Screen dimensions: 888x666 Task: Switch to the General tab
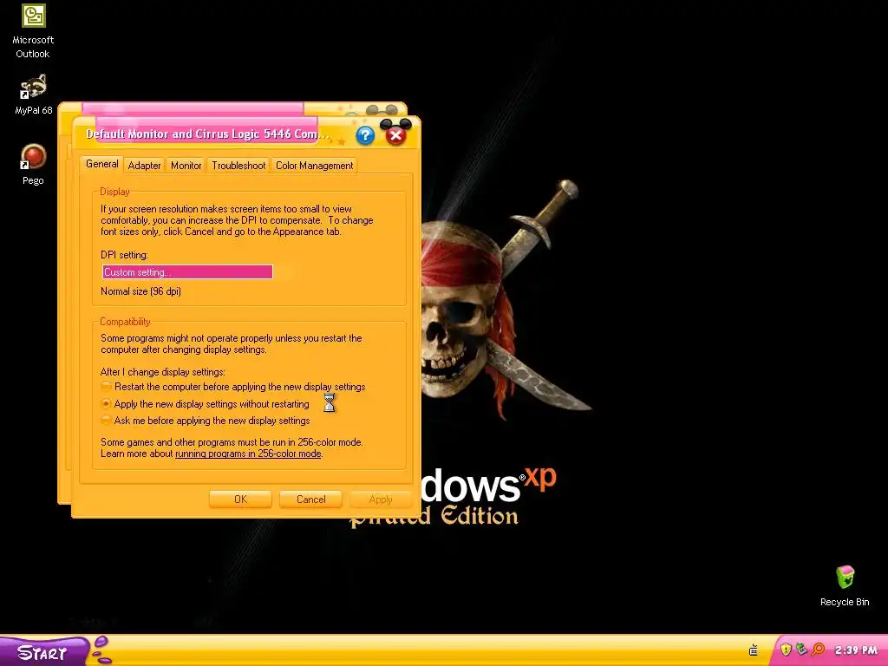pyautogui.click(x=102, y=164)
